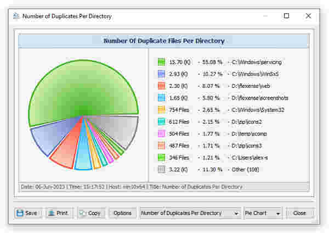Click the window title icon in the title bar

[x=16, y=16]
